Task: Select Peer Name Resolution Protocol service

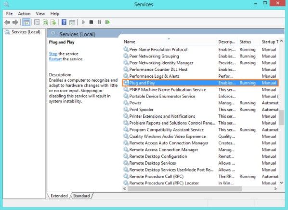Action: click(158, 50)
